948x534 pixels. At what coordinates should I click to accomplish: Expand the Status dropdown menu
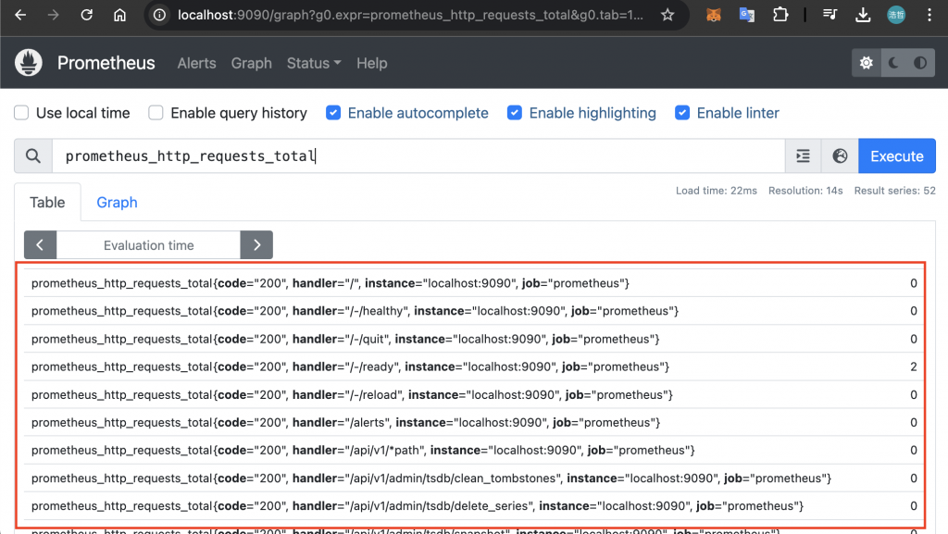314,63
